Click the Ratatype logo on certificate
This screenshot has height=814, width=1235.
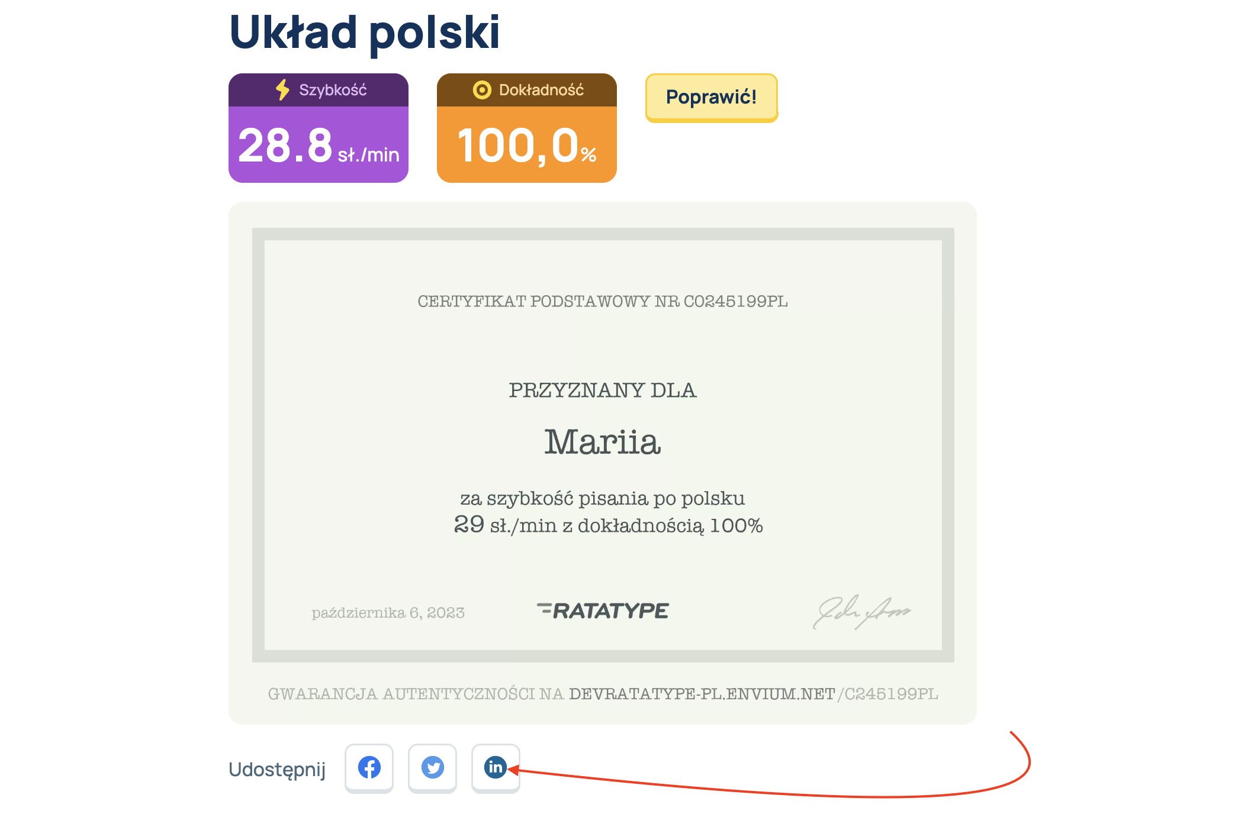tap(603, 610)
